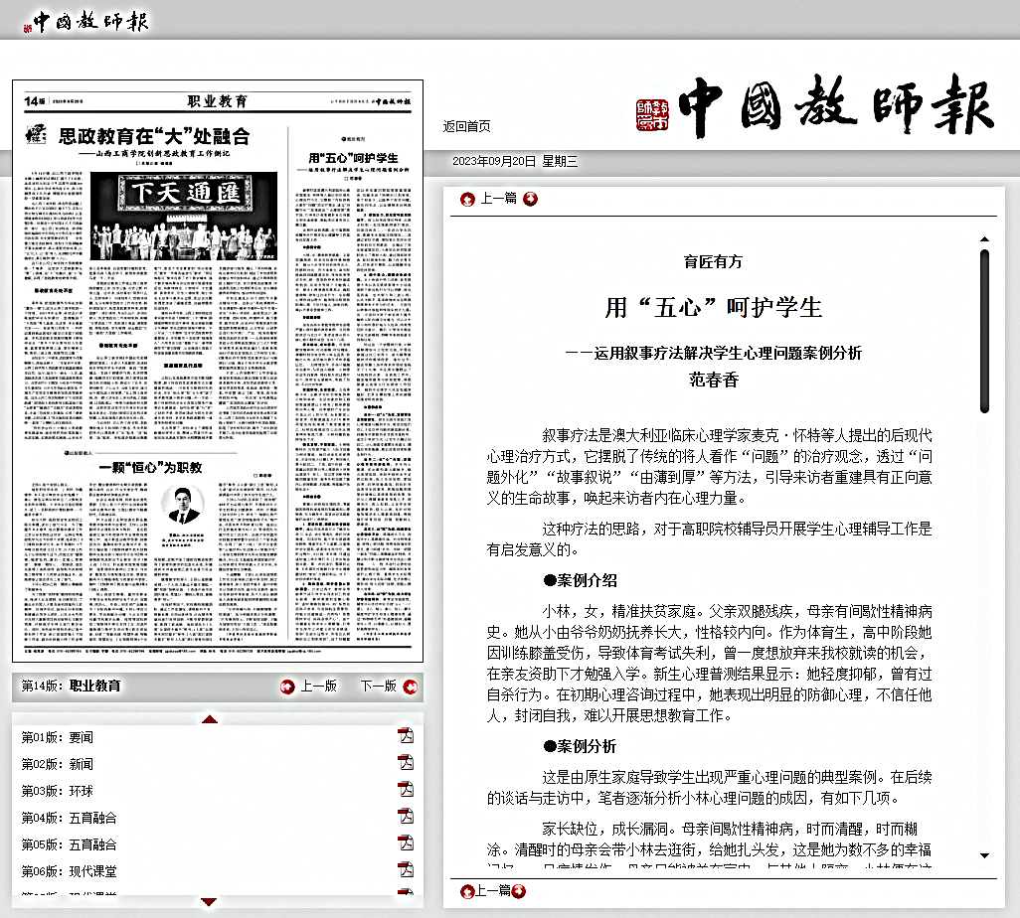The height and width of the screenshot is (918, 1020).
Task: Download the PDF in the 第04版 五育融合 row
Action: point(406,816)
